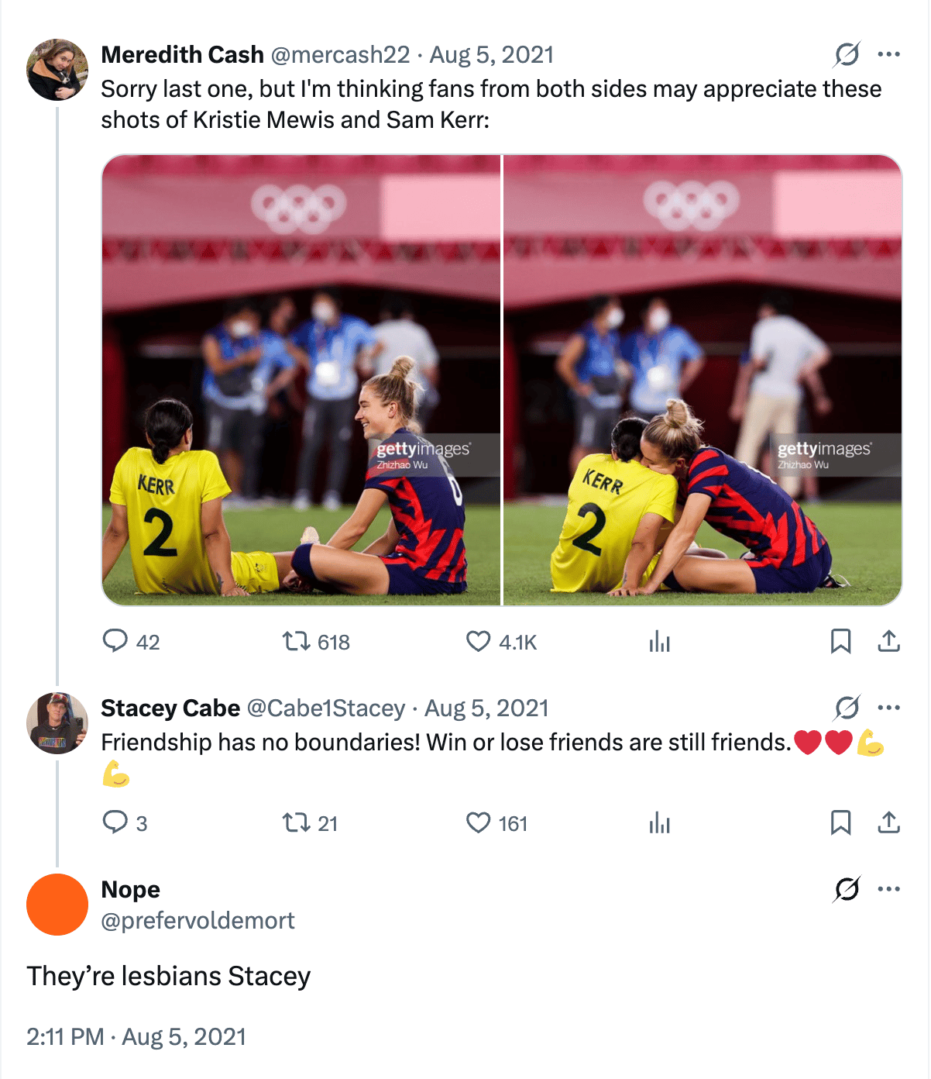Reply to Meredith Cash's tweet
Image resolution: width=931 pixels, height=1079 pixels.
click(x=115, y=641)
